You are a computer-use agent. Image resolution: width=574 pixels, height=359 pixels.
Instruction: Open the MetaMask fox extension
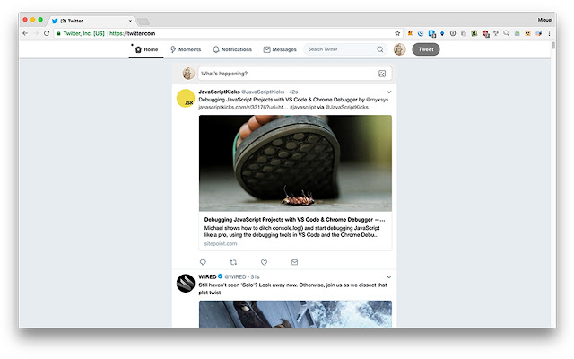click(410, 33)
